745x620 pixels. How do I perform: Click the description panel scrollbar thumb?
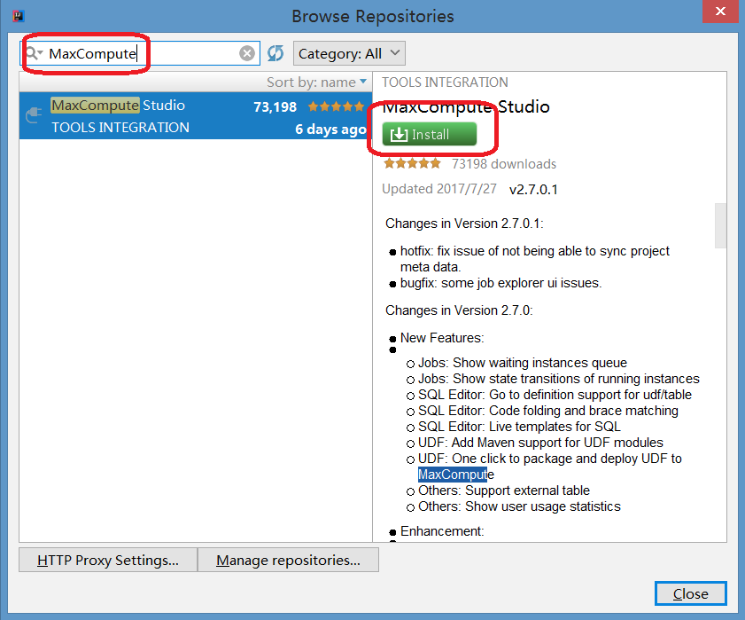(x=720, y=225)
